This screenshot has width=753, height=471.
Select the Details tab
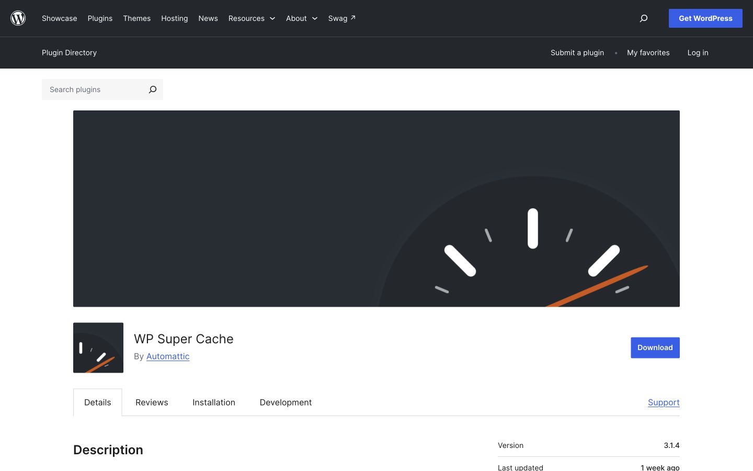pyautogui.click(x=98, y=402)
